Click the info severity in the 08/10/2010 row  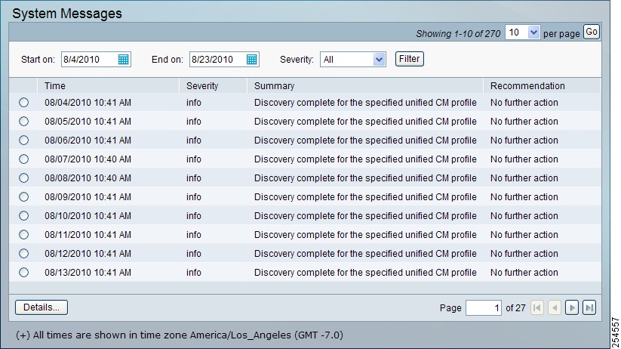[x=194, y=216]
